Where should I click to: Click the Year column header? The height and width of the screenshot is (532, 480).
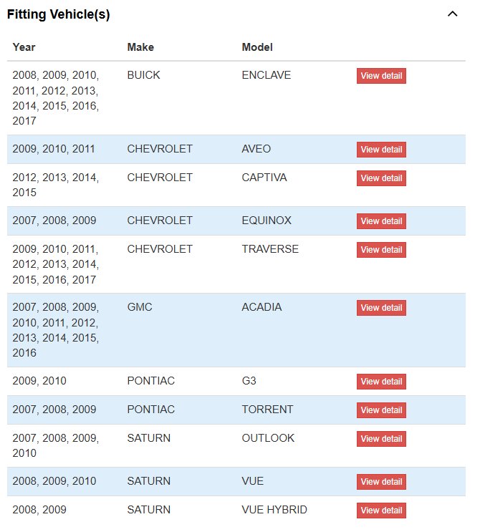click(24, 47)
